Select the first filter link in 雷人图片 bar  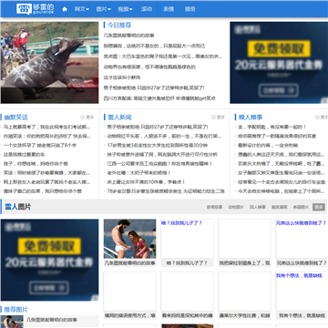[214, 207]
